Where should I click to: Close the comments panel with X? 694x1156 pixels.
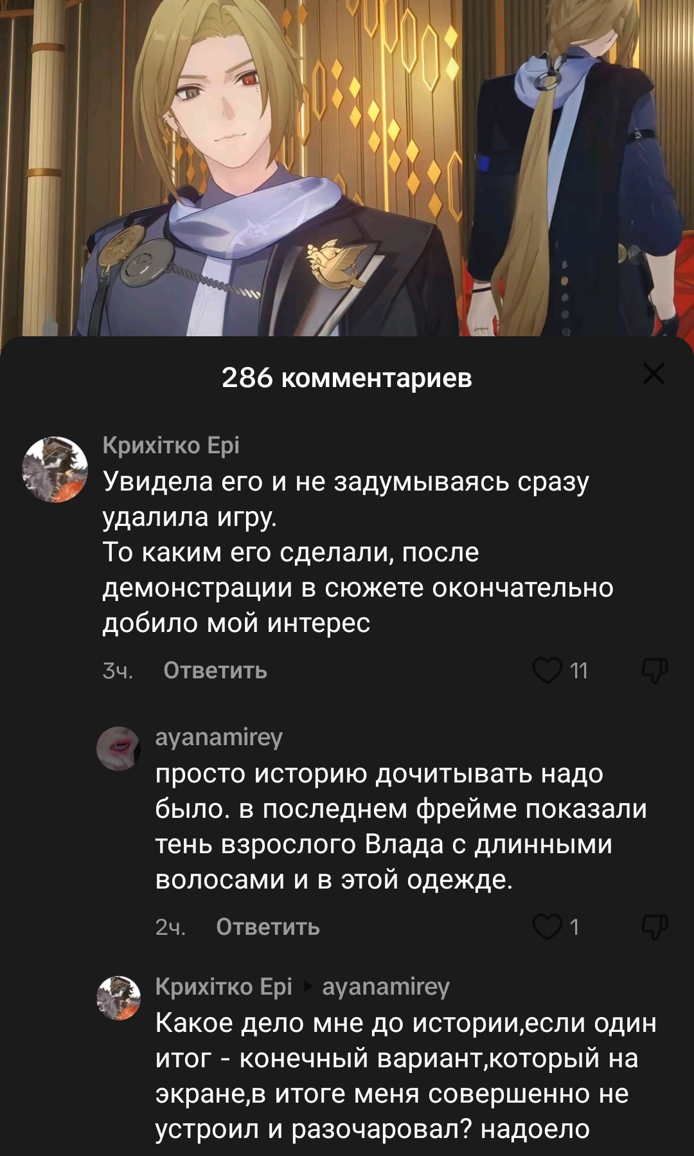654,374
